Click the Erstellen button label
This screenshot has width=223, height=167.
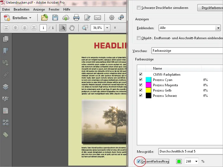(x=20, y=18)
